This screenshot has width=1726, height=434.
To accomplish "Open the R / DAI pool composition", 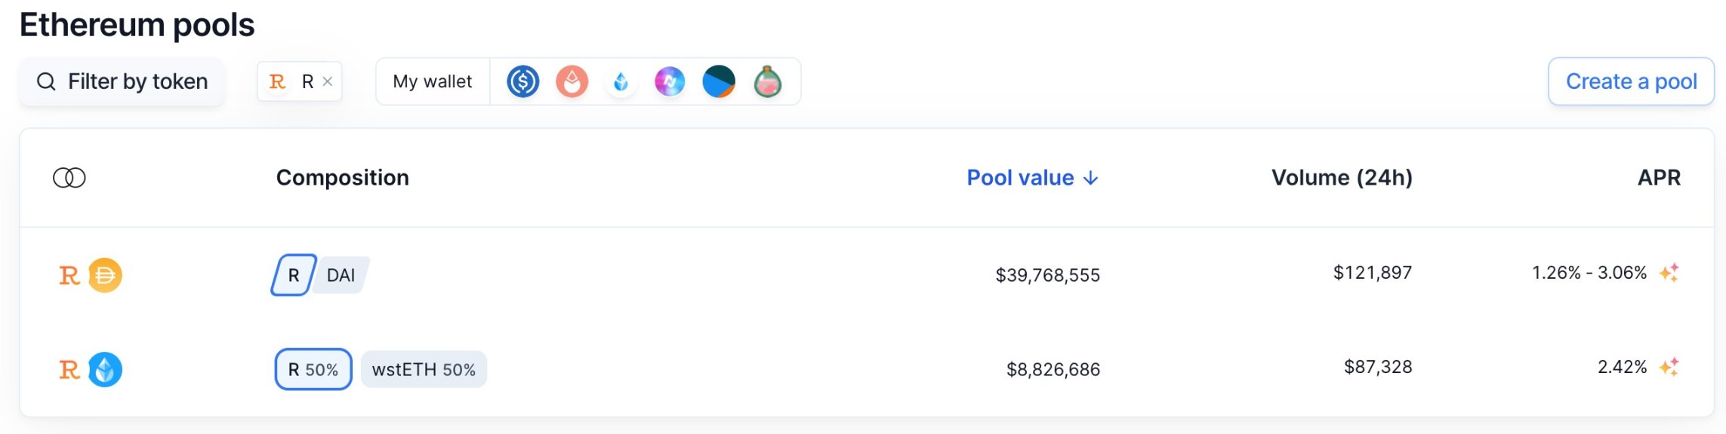I will (320, 275).
